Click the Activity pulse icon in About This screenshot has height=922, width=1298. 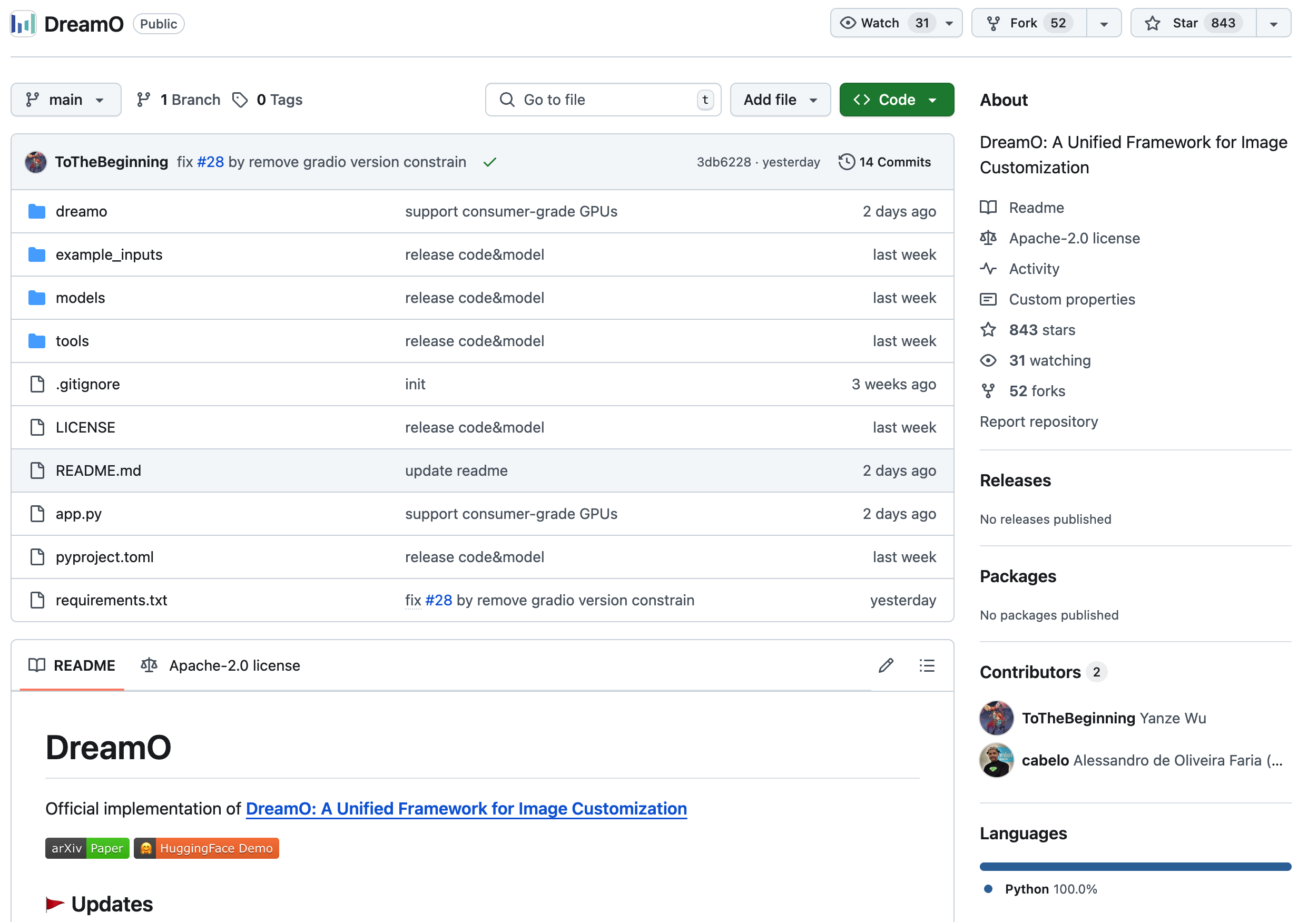coord(988,269)
